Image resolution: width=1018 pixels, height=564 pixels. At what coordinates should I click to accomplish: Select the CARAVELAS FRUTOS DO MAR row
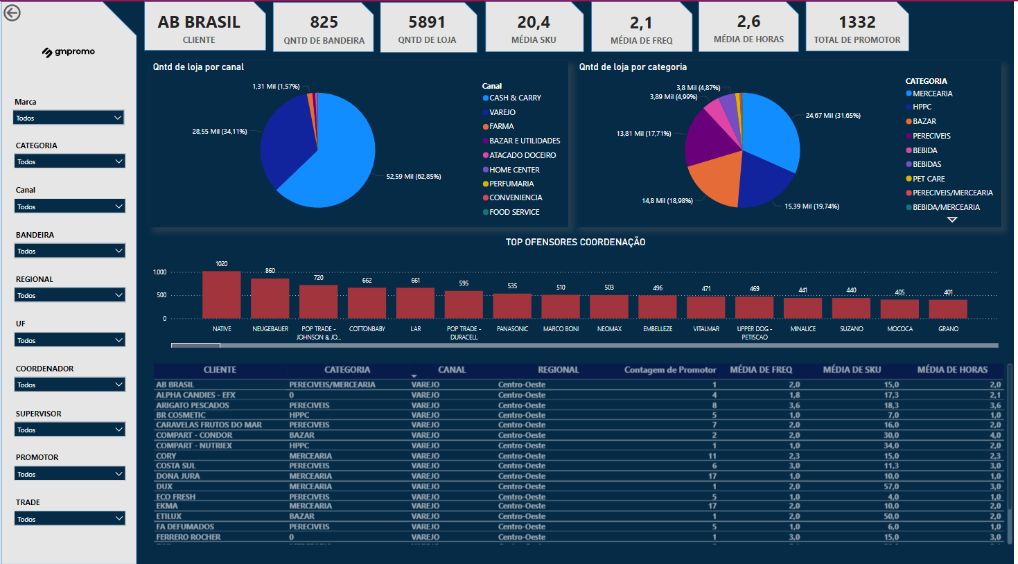[x=579, y=425]
